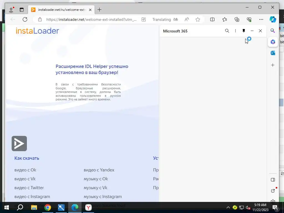Image resolution: width=284 pixels, height=213 pixels.
Task: Open taskbar search magnifier
Action: pyautogui.click(x=20, y=207)
